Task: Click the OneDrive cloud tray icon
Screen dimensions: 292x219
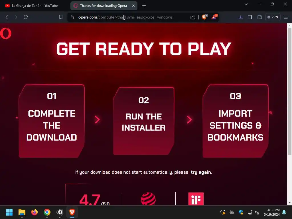Action: tap(232, 212)
